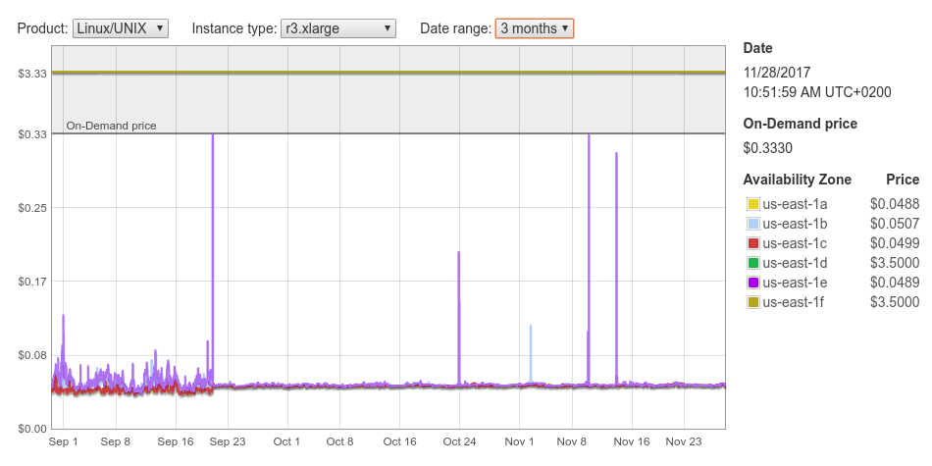Click the us-east-1d zone label
The width and height of the screenshot is (932, 466).
(795, 263)
